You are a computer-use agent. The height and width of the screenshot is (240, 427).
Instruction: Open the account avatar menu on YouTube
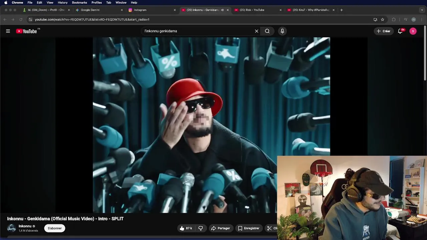point(413,31)
